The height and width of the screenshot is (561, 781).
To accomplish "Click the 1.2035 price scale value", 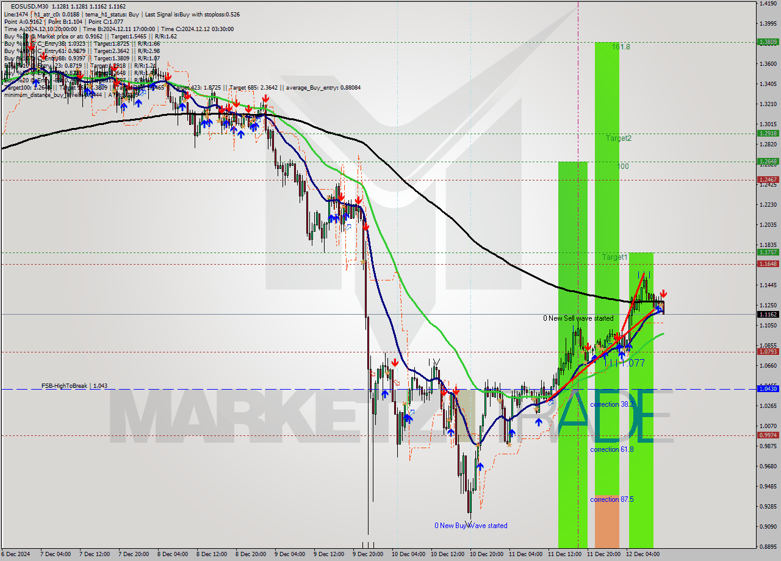I will (768, 225).
